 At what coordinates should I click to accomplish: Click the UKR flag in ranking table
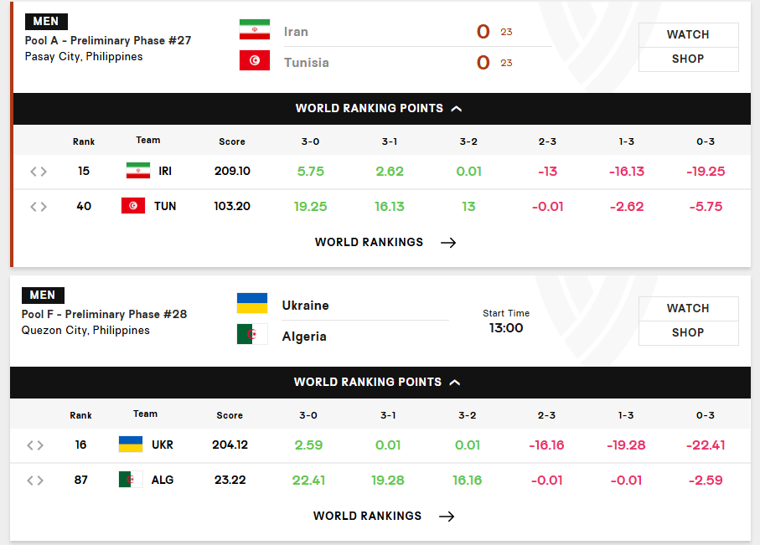pyautogui.click(x=131, y=445)
